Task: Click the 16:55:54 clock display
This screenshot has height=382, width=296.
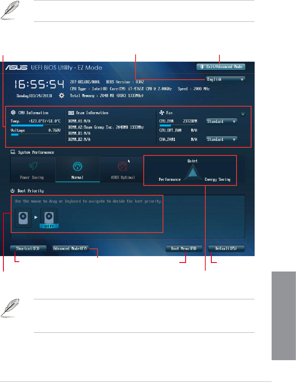Action: point(39,84)
